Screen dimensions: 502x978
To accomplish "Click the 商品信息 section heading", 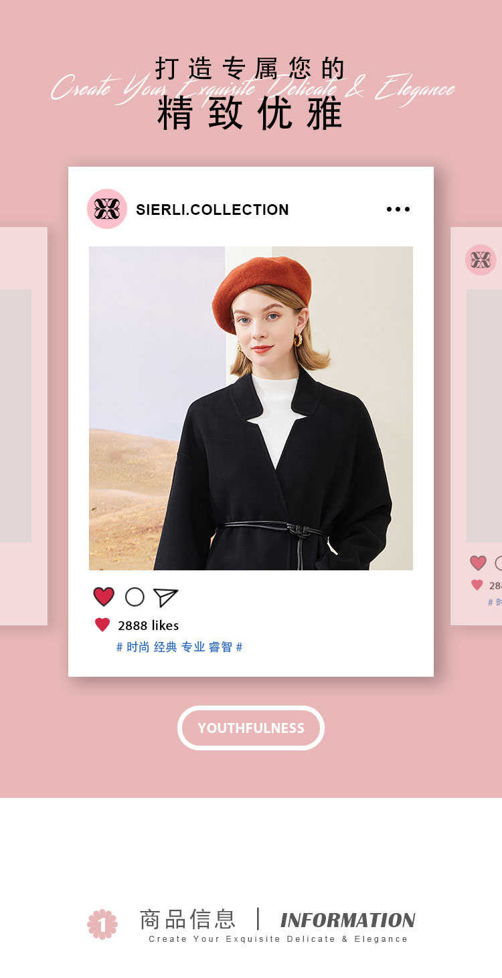I will click(188, 919).
